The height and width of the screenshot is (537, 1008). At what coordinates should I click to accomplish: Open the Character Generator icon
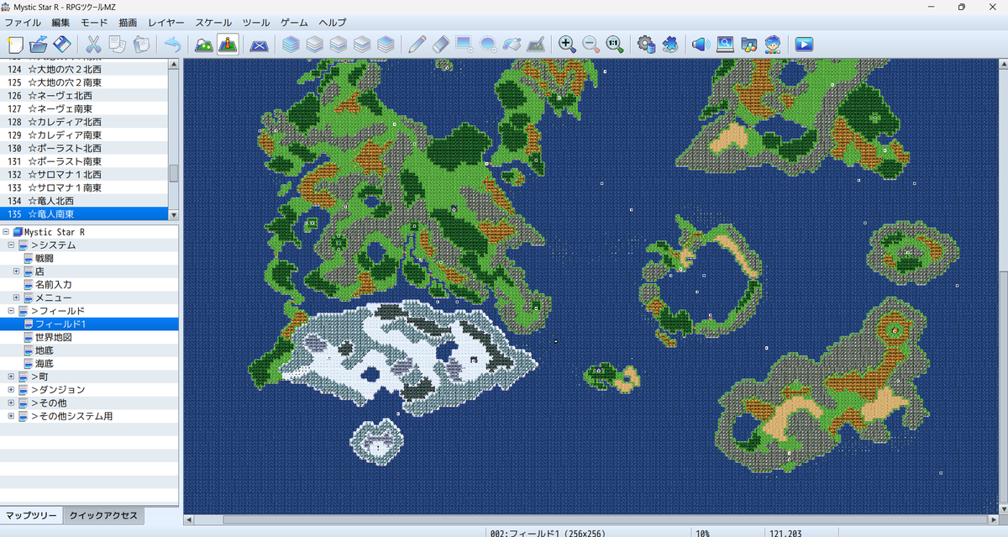pyautogui.click(x=772, y=44)
